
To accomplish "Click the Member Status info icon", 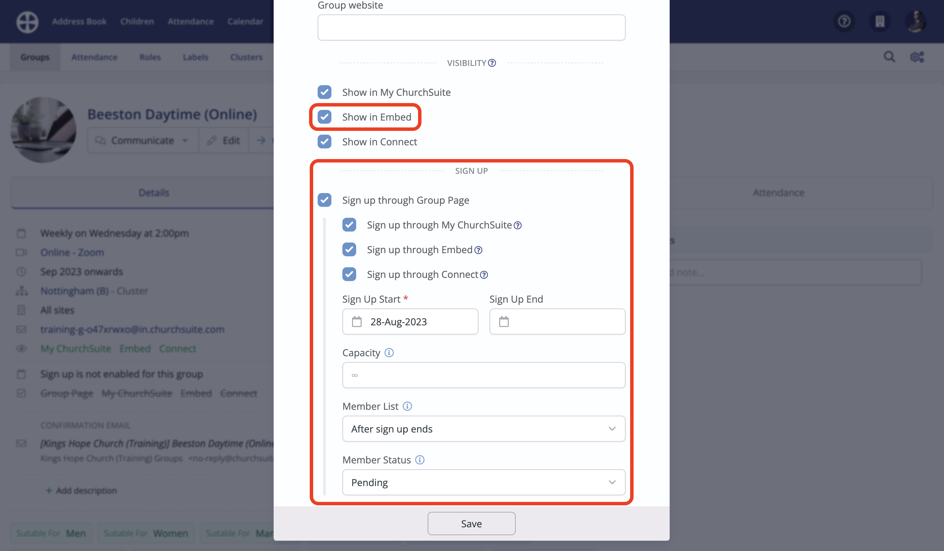I will pyautogui.click(x=420, y=460).
